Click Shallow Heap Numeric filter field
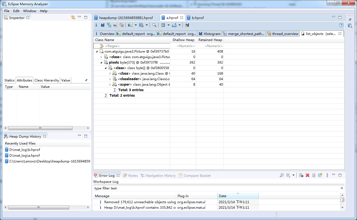 point(183,46)
